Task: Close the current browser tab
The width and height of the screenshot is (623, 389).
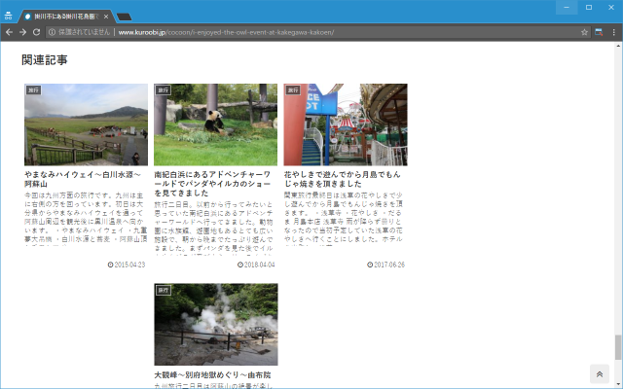Action: pos(105,17)
